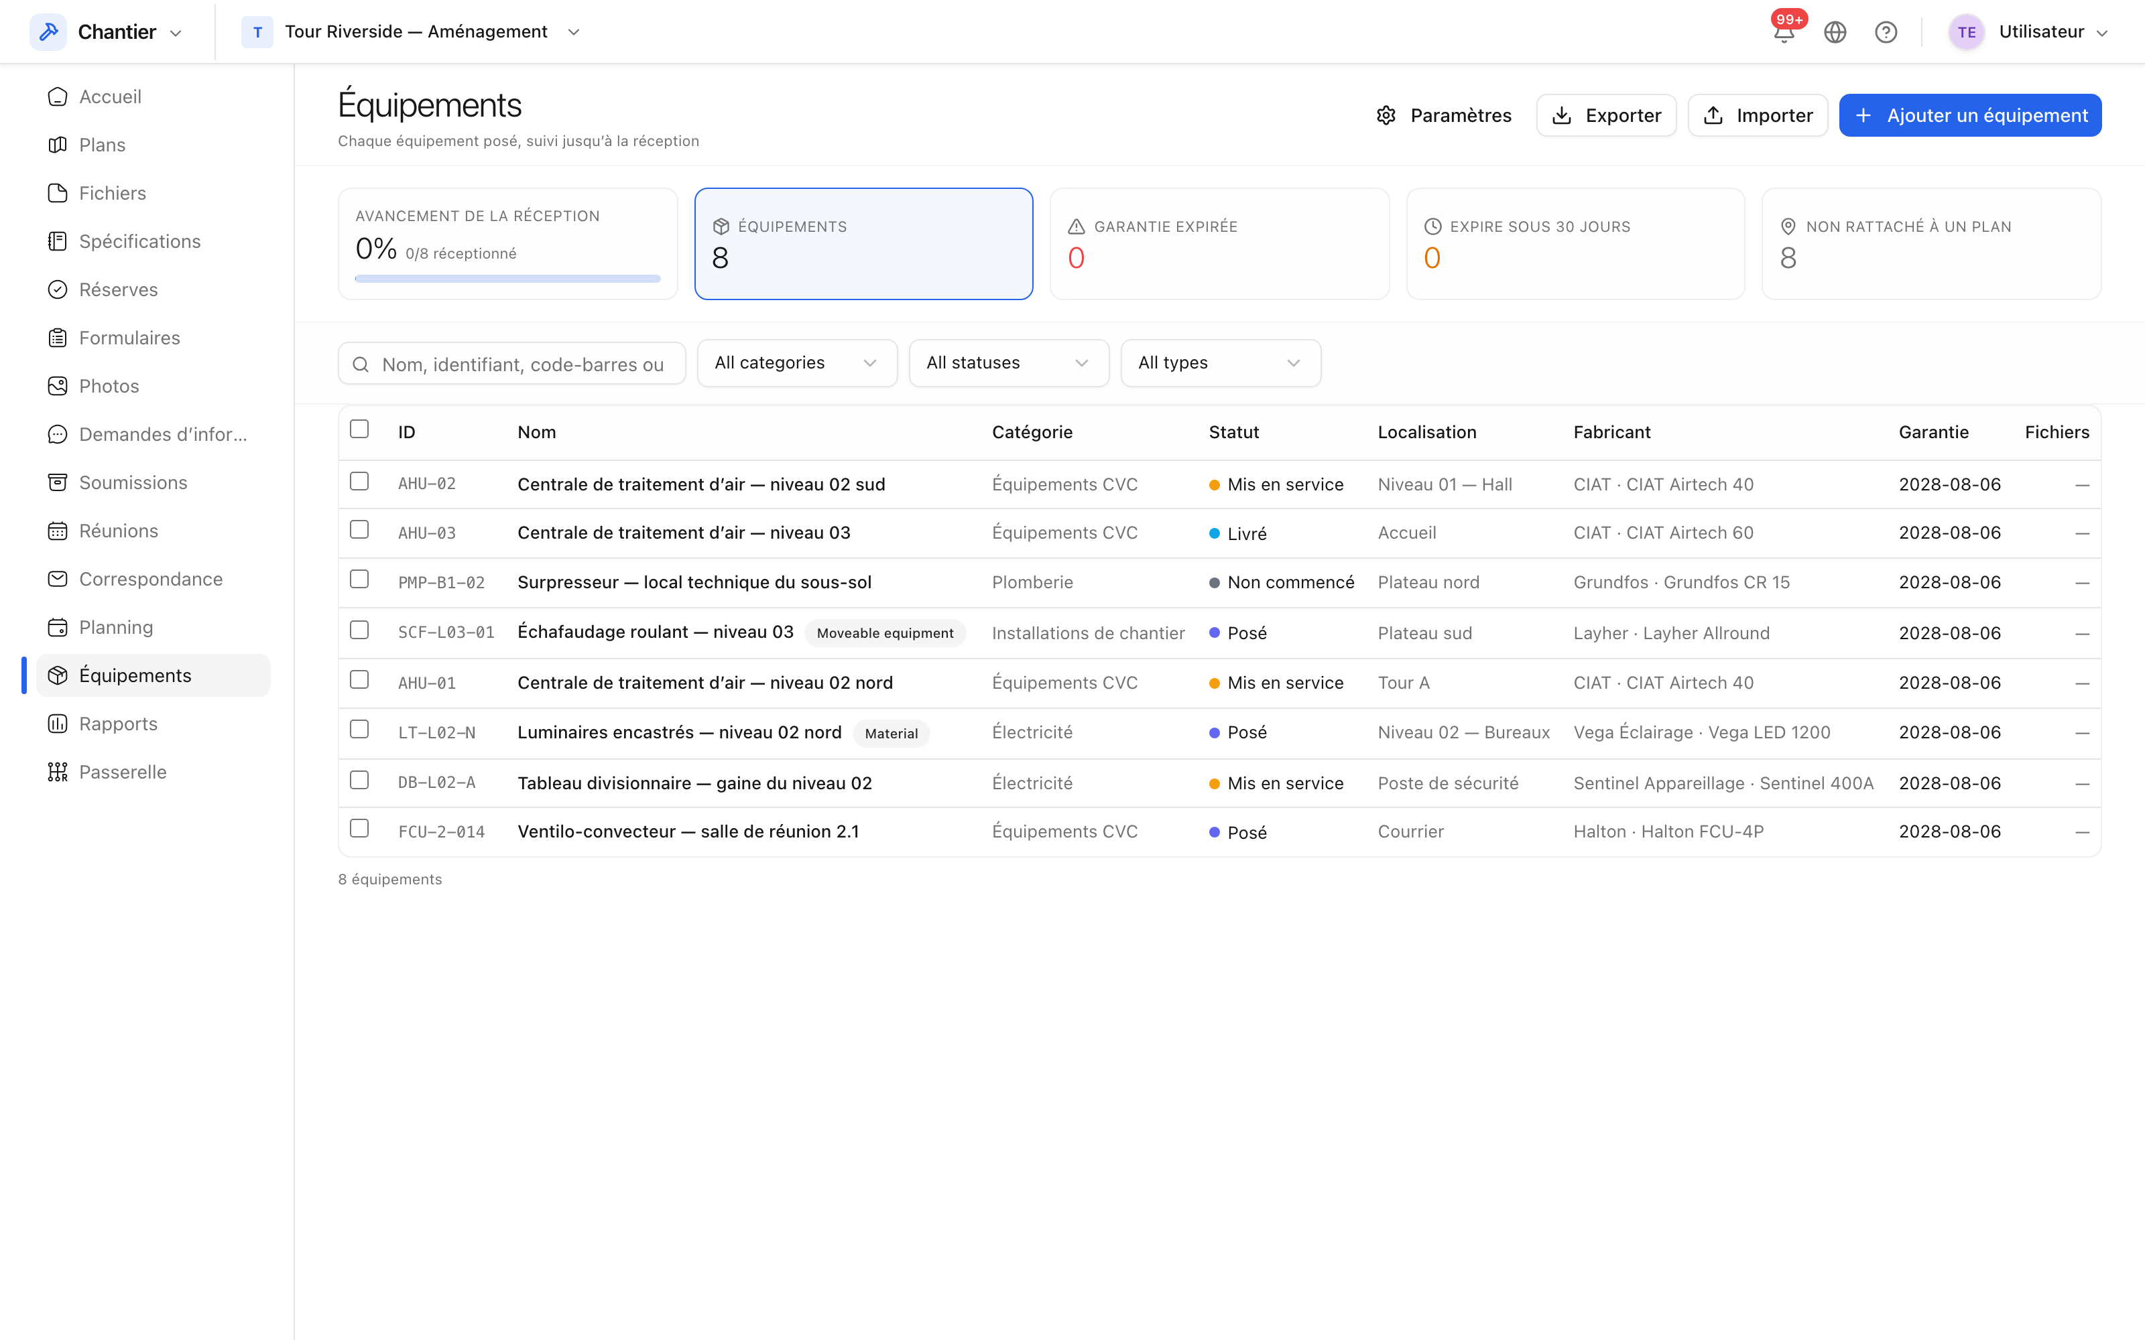Open the notifications bell icon

point(1783,33)
